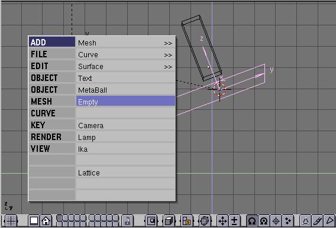This screenshot has width=336, height=228.
Task: Select KEY in the toolbox
Action: point(52,125)
